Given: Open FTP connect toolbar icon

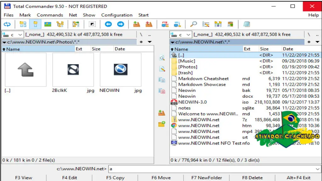Looking at the screenshot, I should tap(165, 24).
